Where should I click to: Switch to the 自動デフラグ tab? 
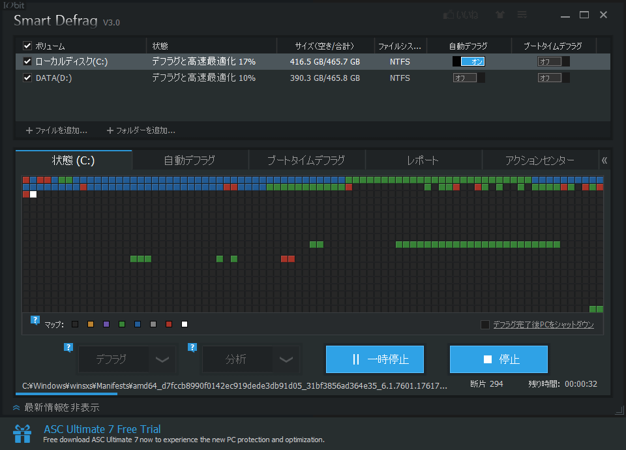click(x=190, y=160)
